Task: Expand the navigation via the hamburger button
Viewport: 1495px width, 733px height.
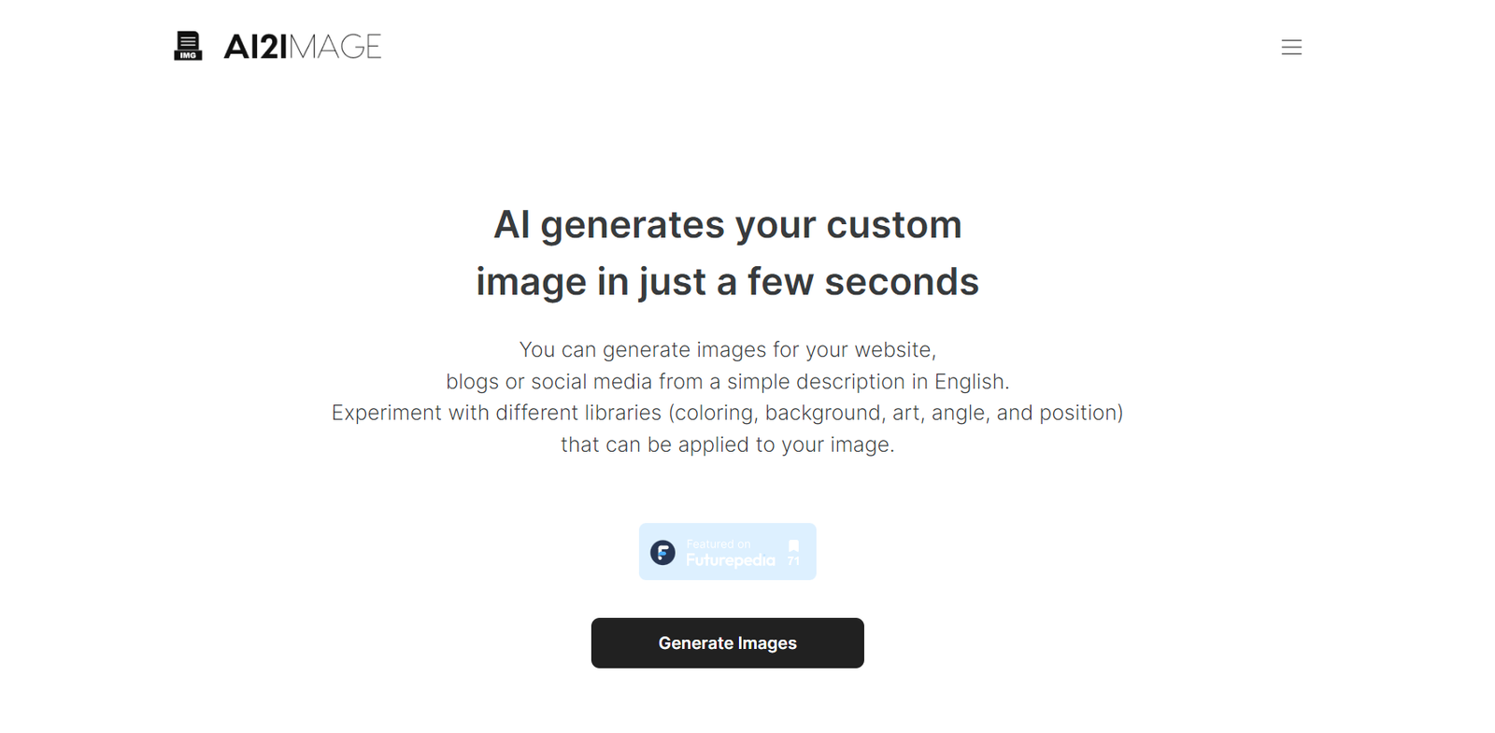Action: point(1291,47)
